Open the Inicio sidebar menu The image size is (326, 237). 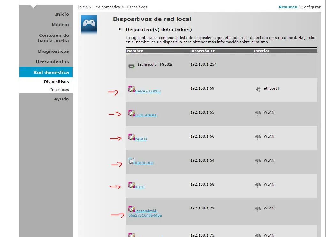(62, 14)
